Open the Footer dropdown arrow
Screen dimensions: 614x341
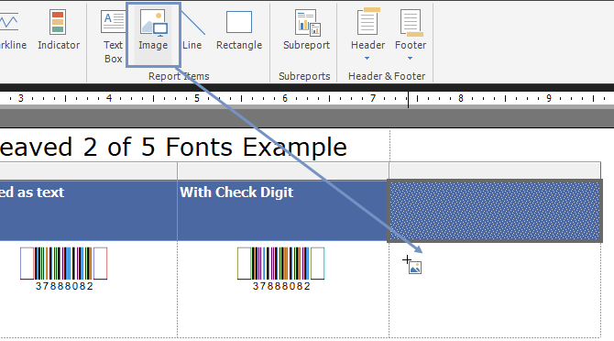tap(410, 59)
